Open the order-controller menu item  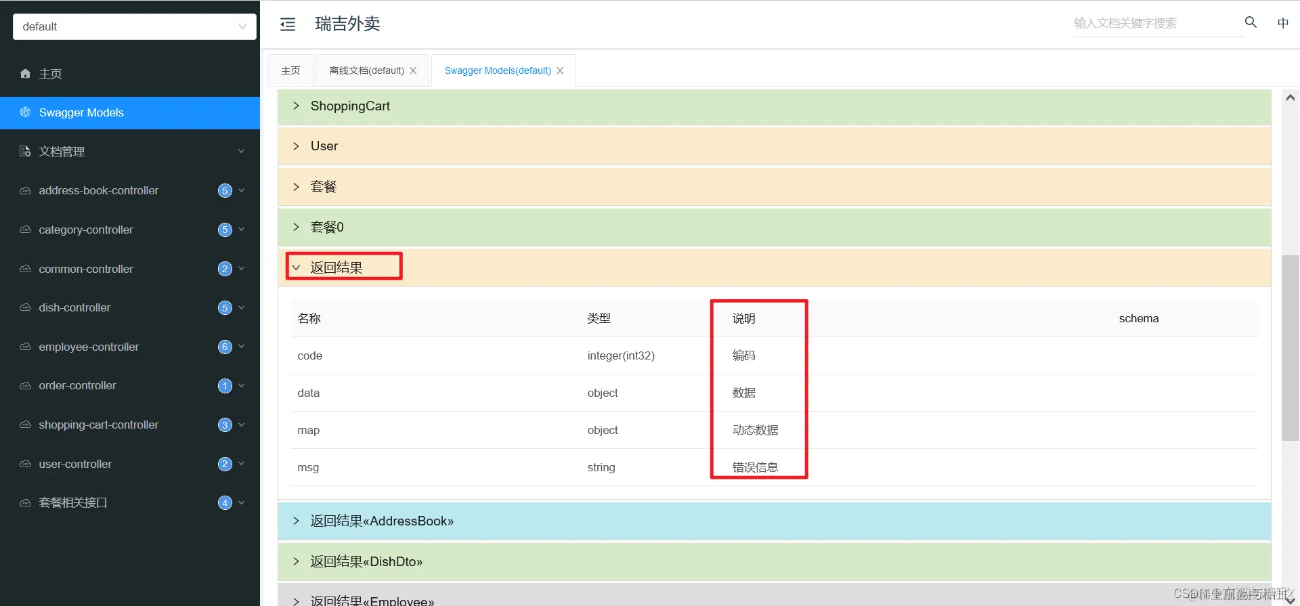pos(130,386)
